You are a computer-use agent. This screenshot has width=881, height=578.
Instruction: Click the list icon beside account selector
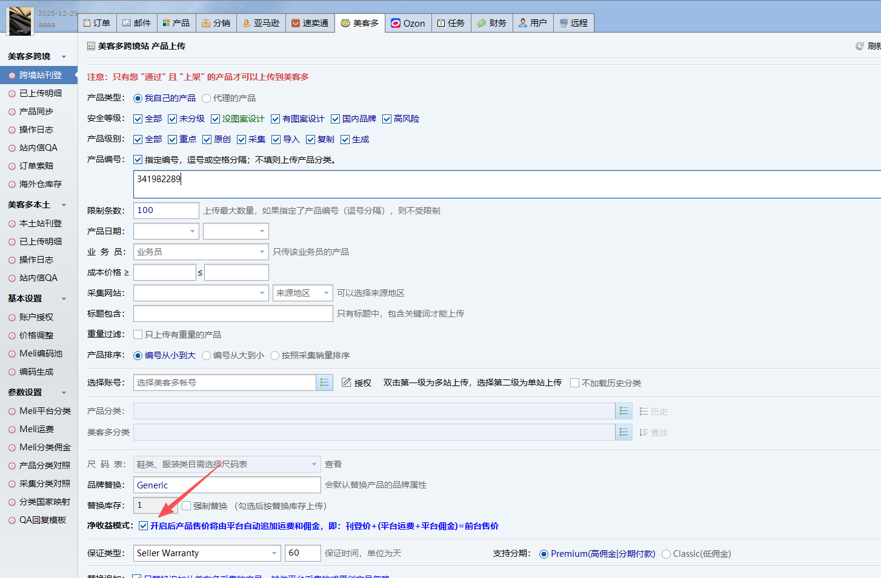[324, 383]
